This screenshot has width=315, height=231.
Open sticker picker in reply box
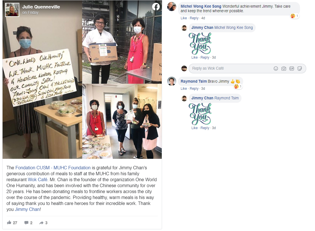pos(299,69)
